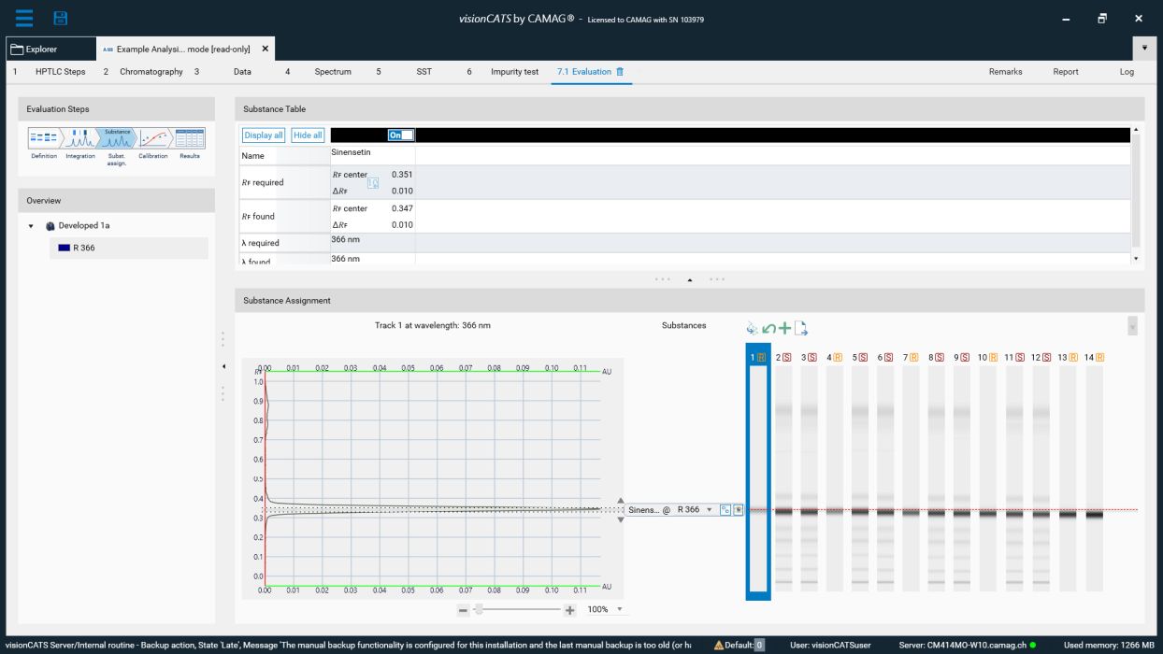Open the hamburger main menu

tap(23, 19)
